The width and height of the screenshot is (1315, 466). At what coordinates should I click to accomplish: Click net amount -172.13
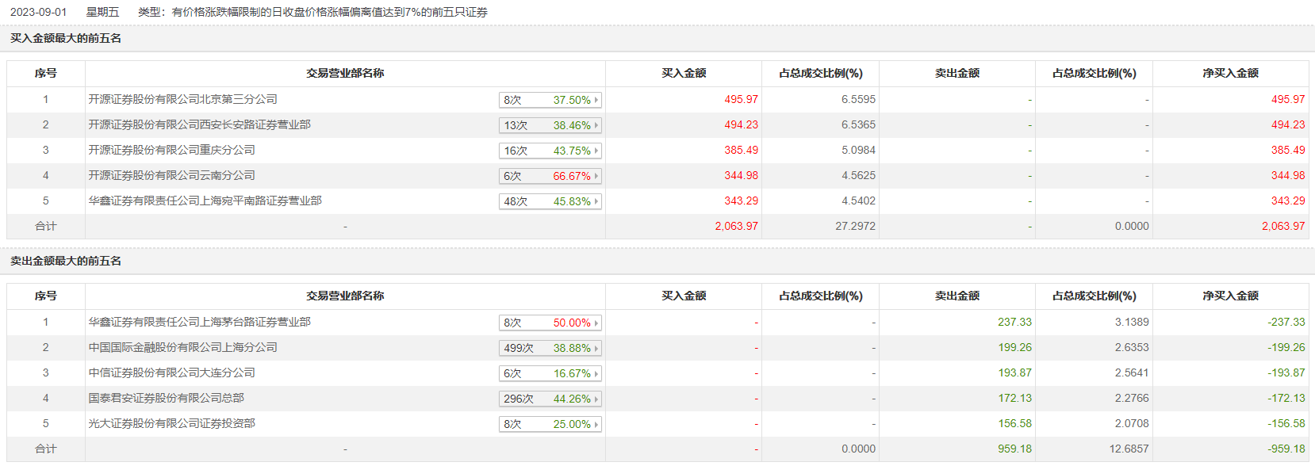1286,398
